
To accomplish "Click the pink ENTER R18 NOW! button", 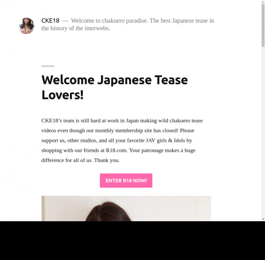I will (126, 181).
